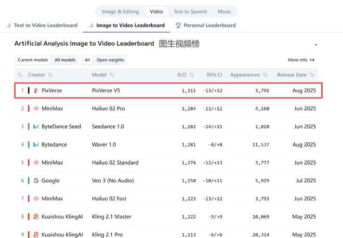Open the More info link
Screen dimensions: 343x238
pyautogui.click(x=301, y=60)
